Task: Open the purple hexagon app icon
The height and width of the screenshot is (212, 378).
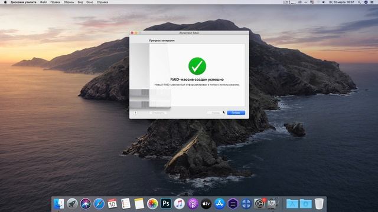Action: click(233, 204)
